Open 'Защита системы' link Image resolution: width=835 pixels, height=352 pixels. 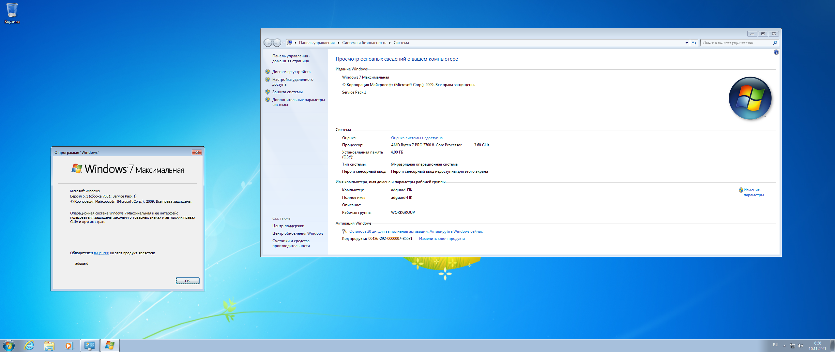(287, 92)
